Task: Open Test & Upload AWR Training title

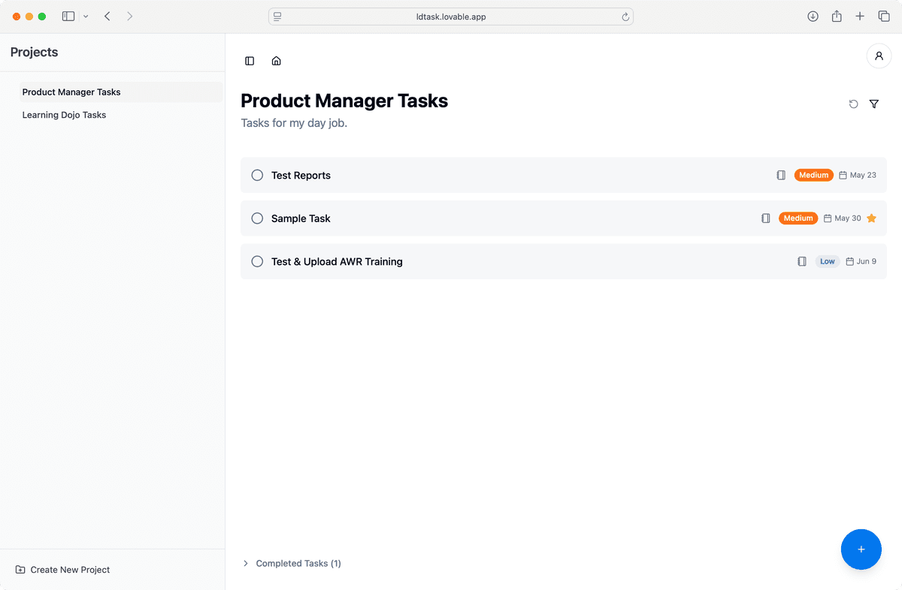Action: click(x=337, y=261)
